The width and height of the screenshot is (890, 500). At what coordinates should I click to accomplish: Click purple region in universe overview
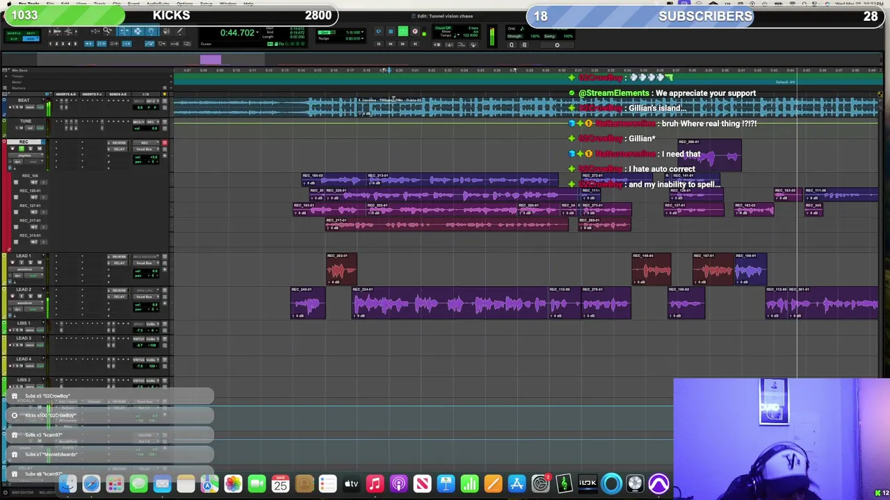211,60
